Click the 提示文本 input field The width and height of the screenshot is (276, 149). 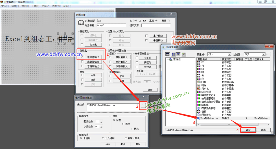[x=156, y=25]
